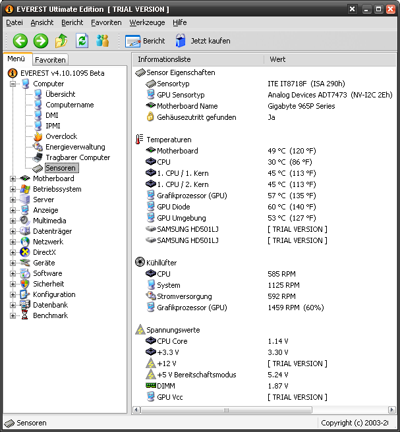The image size is (400, 432).
Task: Click the Temperaturen thermometer icon
Action: click(139, 139)
